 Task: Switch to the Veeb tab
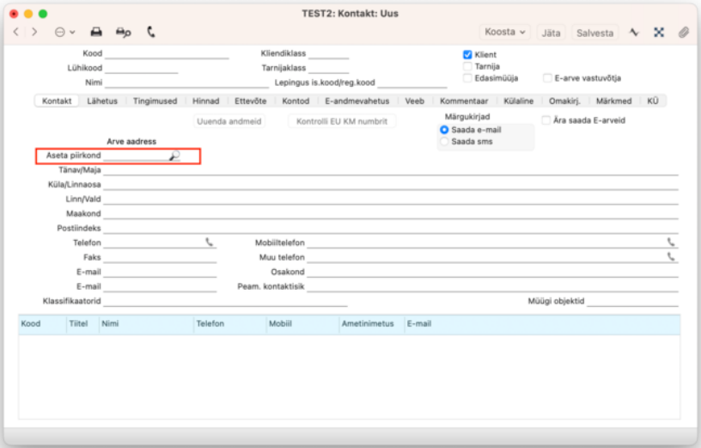(x=414, y=101)
